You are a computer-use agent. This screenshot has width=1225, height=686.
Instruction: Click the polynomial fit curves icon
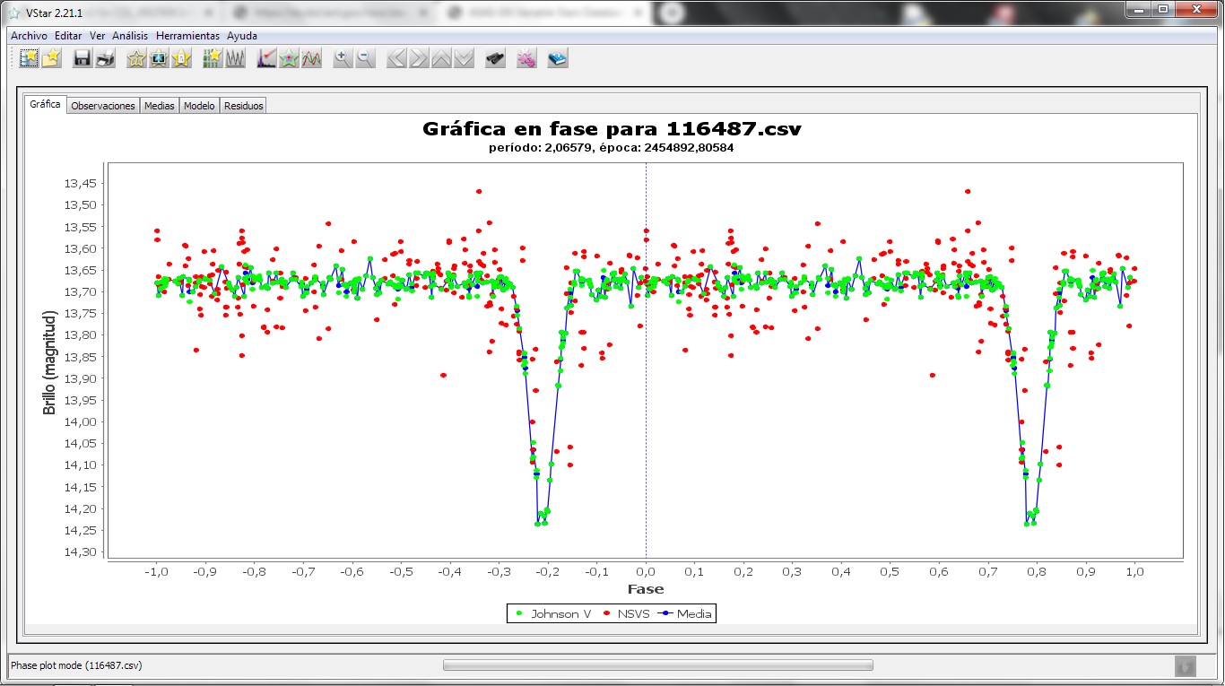click(311, 59)
